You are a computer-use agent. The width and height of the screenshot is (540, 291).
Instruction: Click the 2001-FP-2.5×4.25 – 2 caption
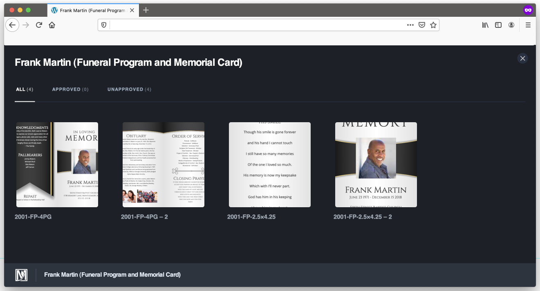click(363, 217)
